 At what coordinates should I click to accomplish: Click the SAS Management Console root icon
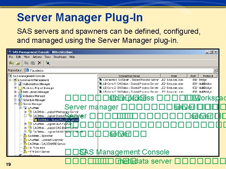pyautogui.click(x=10, y=76)
